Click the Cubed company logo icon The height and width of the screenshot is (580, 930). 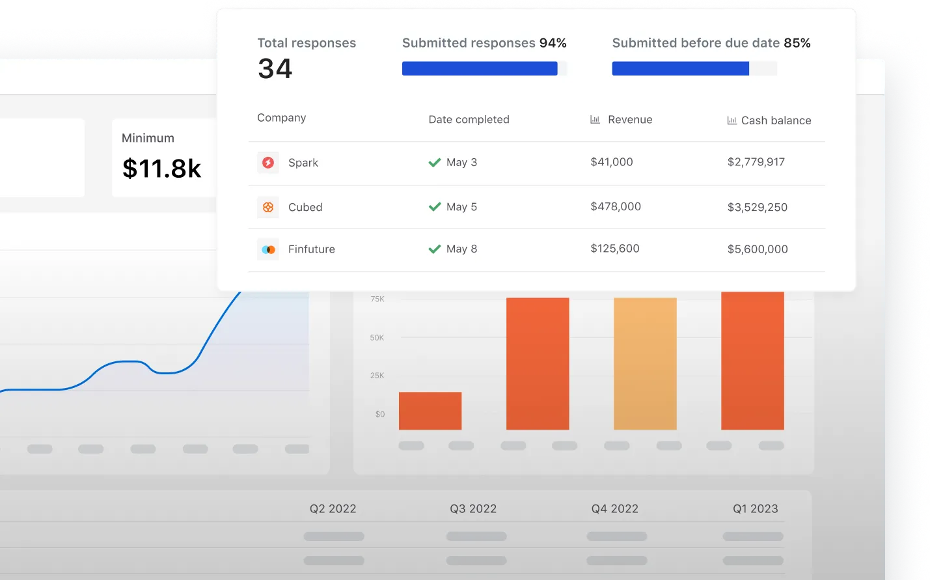(268, 207)
